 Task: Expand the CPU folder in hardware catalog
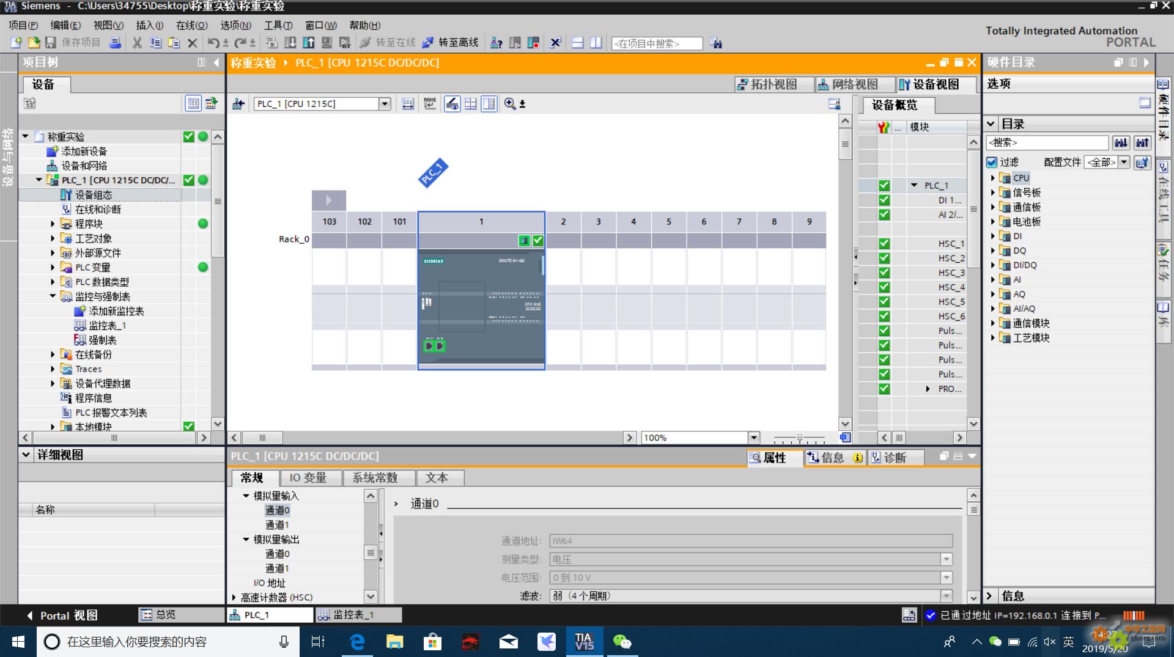point(992,178)
